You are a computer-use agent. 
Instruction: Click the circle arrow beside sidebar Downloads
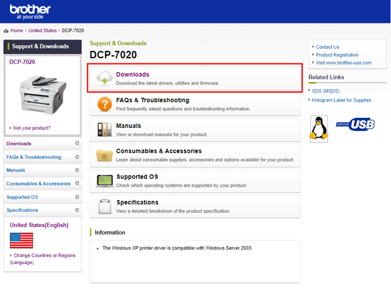[x=77, y=143]
